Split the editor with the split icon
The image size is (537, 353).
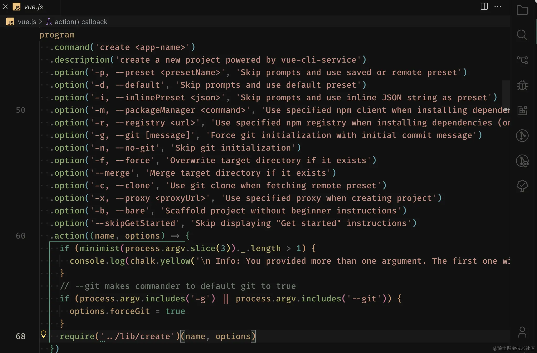click(484, 7)
